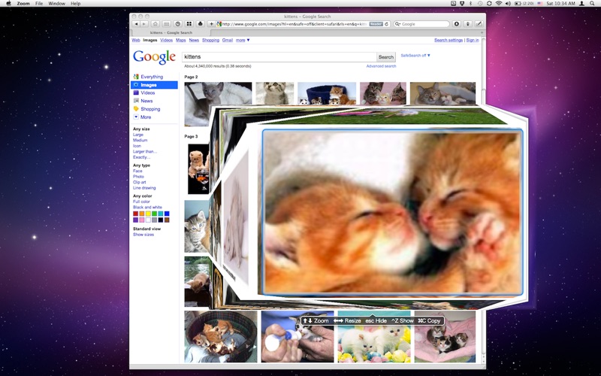
Task: Select the 'Black and white' color filter
Action: pyautogui.click(x=147, y=207)
